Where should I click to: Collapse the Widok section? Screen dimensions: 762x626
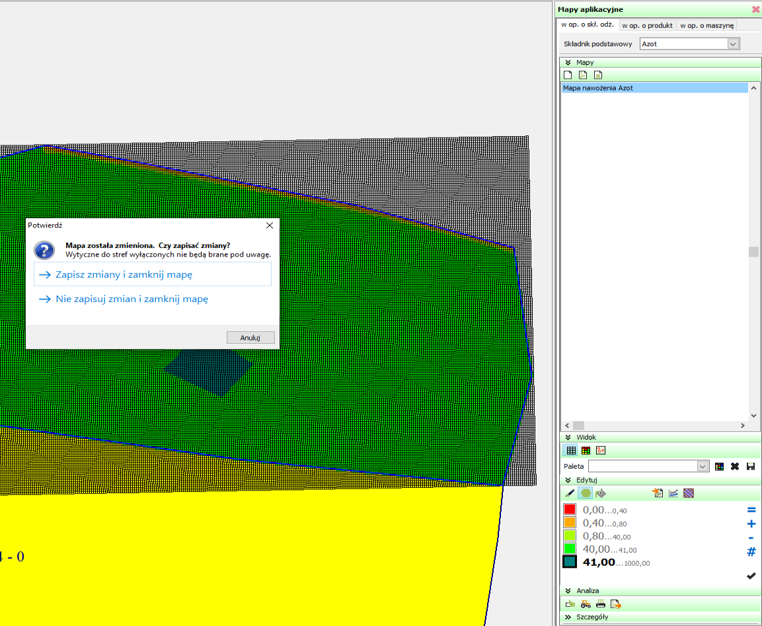click(x=568, y=438)
